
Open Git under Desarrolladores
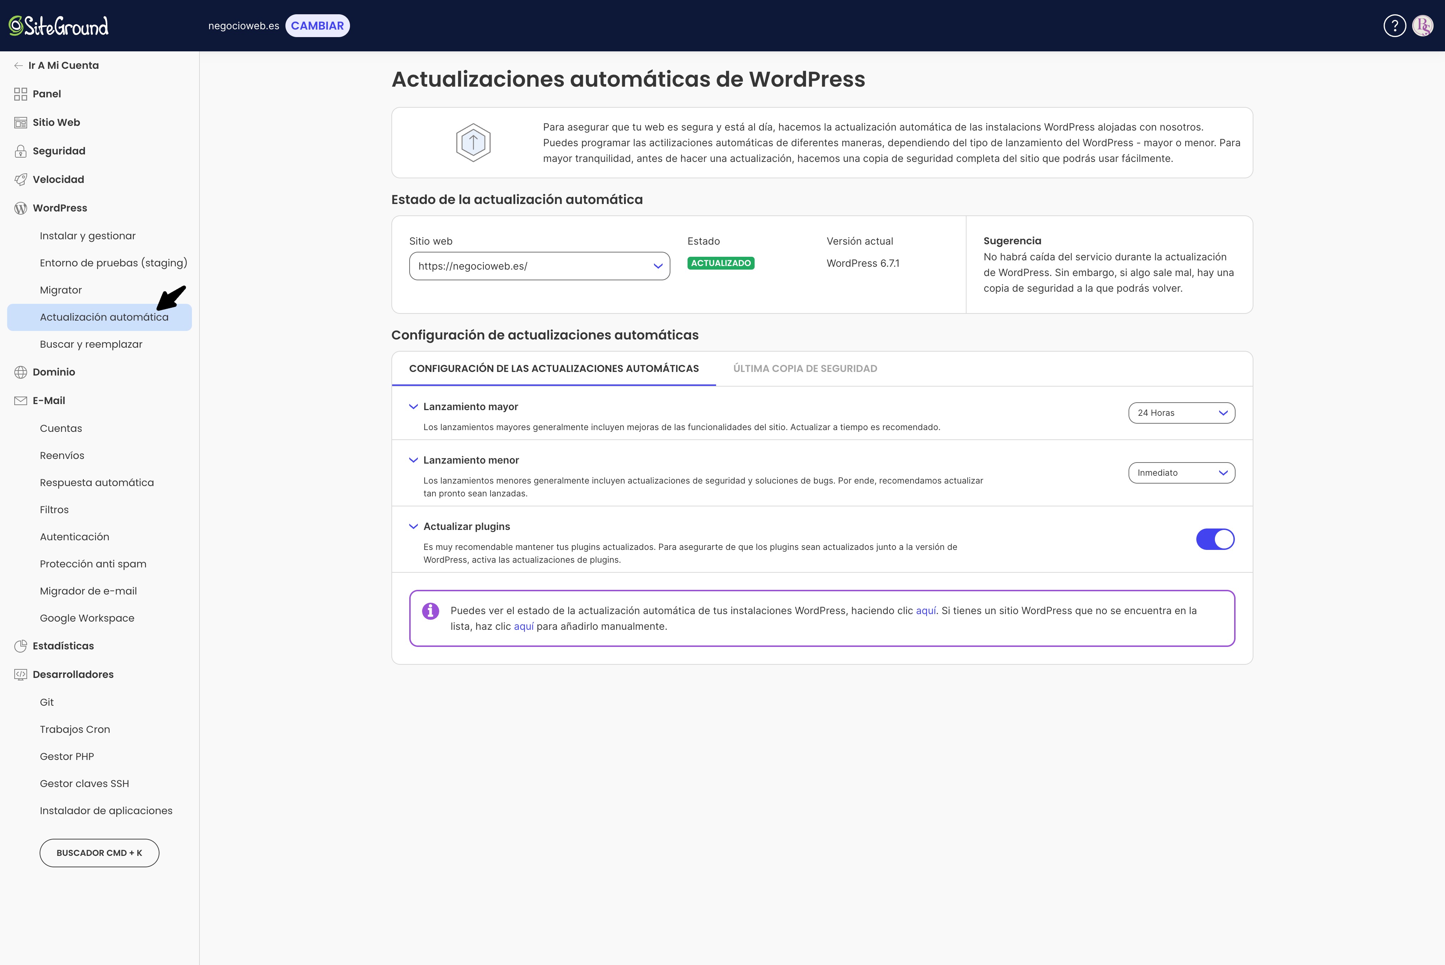pyautogui.click(x=47, y=702)
